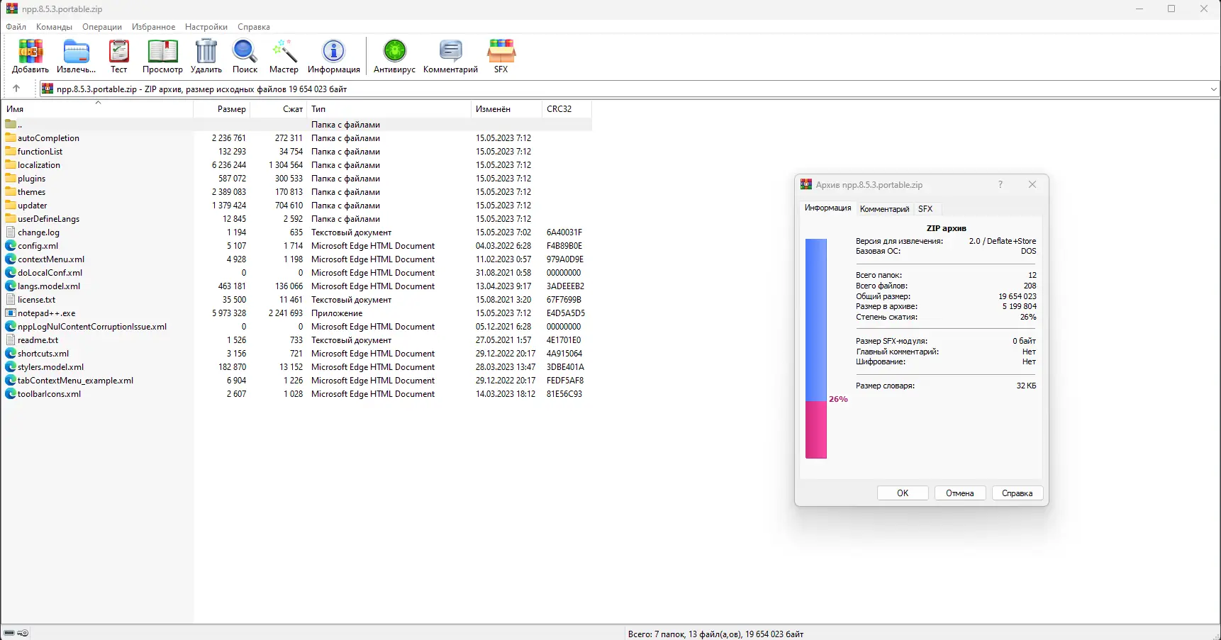Click the notepad++.exe application icon
The width and height of the screenshot is (1221, 640).
(x=11, y=313)
